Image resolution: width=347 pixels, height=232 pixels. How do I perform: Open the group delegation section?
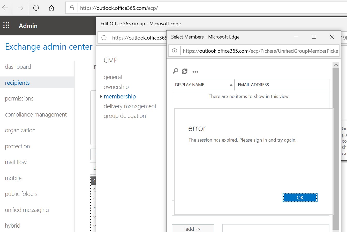125,116
